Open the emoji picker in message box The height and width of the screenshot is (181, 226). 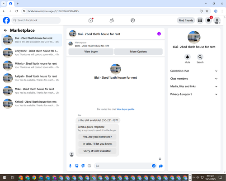pyautogui.click(x=154, y=166)
